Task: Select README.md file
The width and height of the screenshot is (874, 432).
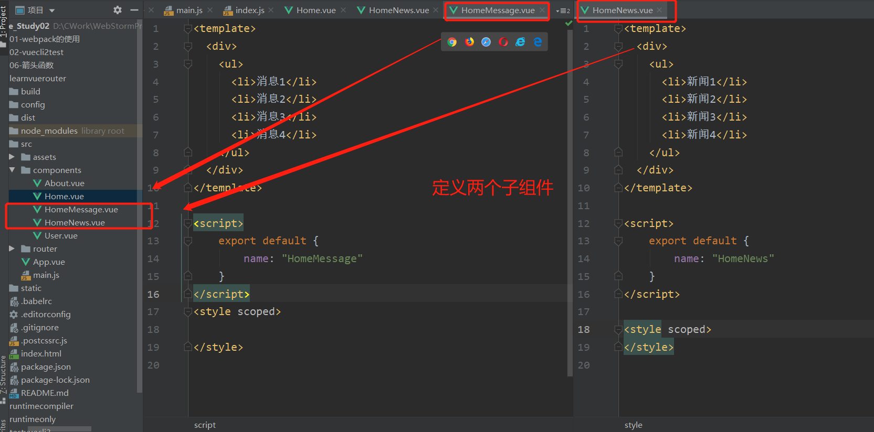Action: [45, 393]
